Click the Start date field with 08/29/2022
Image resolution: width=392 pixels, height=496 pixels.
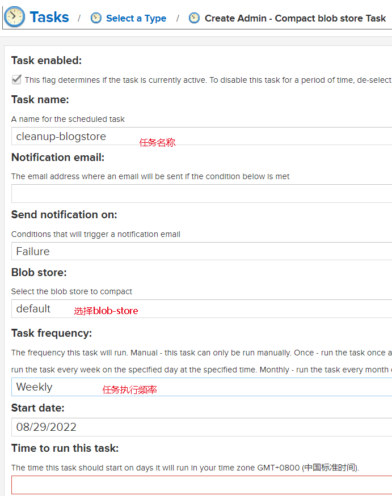click(x=202, y=427)
